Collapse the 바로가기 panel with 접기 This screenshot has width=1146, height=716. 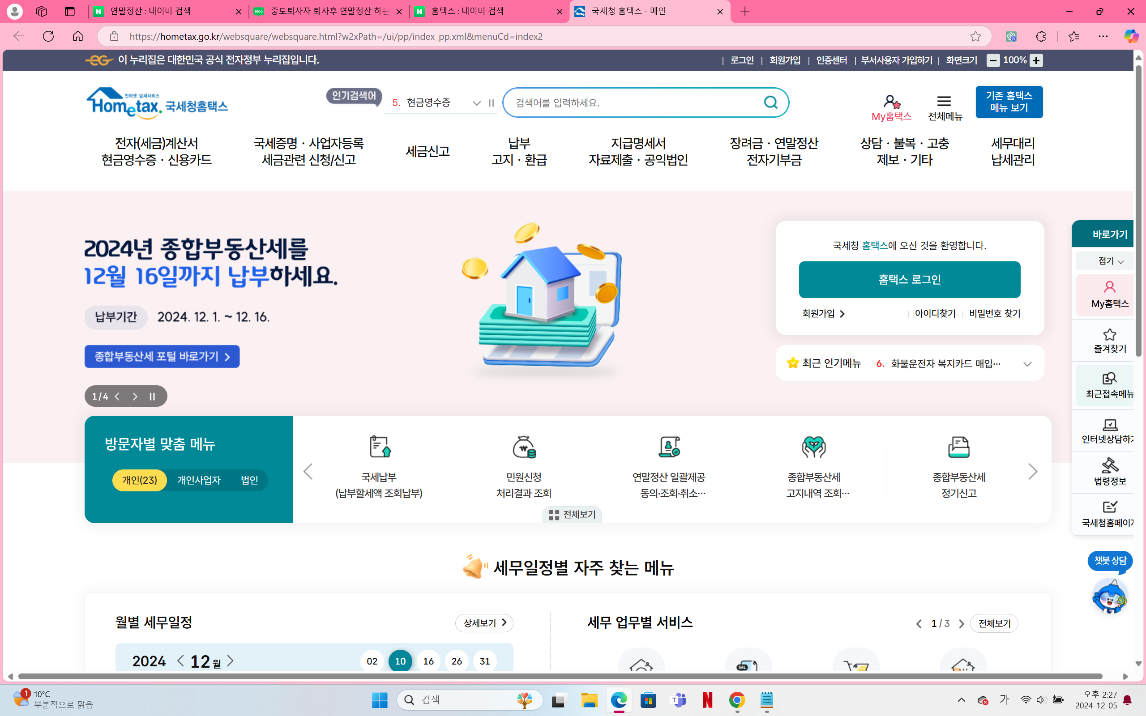pos(1110,261)
